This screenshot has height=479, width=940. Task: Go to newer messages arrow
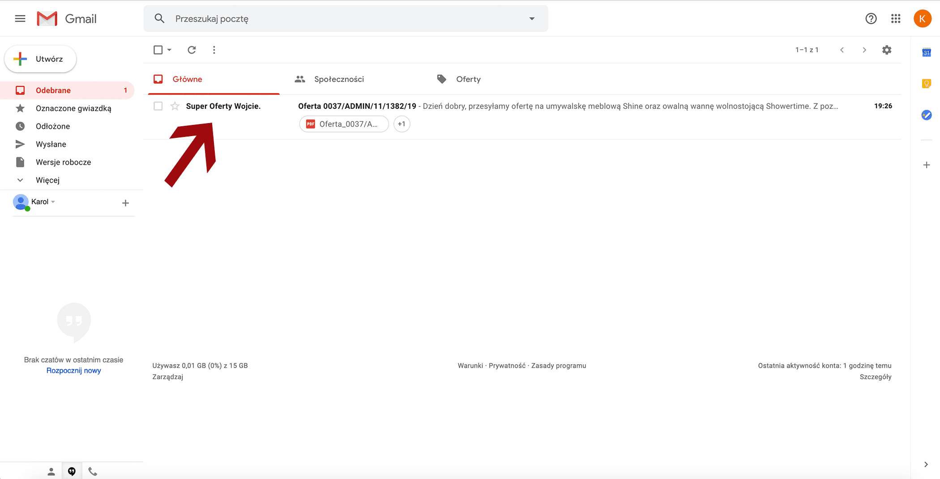click(x=842, y=50)
